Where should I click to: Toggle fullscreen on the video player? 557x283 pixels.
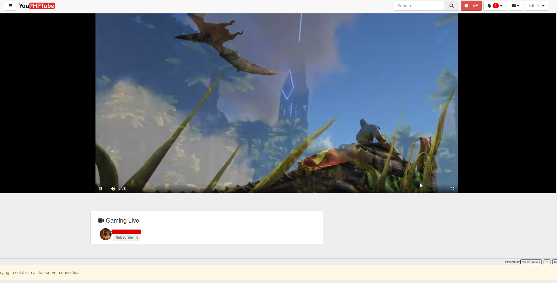[452, 189]
